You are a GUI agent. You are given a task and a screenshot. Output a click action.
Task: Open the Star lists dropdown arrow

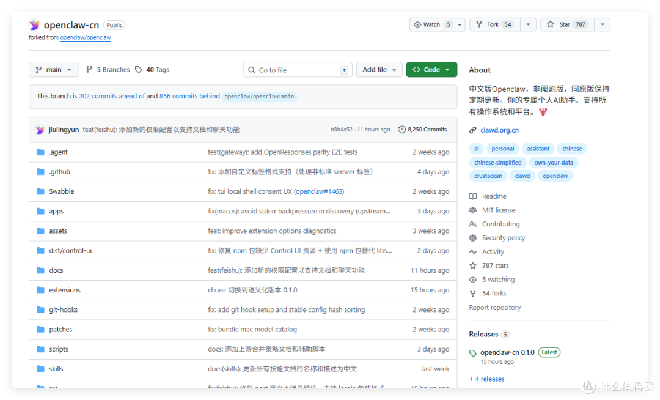603,25
